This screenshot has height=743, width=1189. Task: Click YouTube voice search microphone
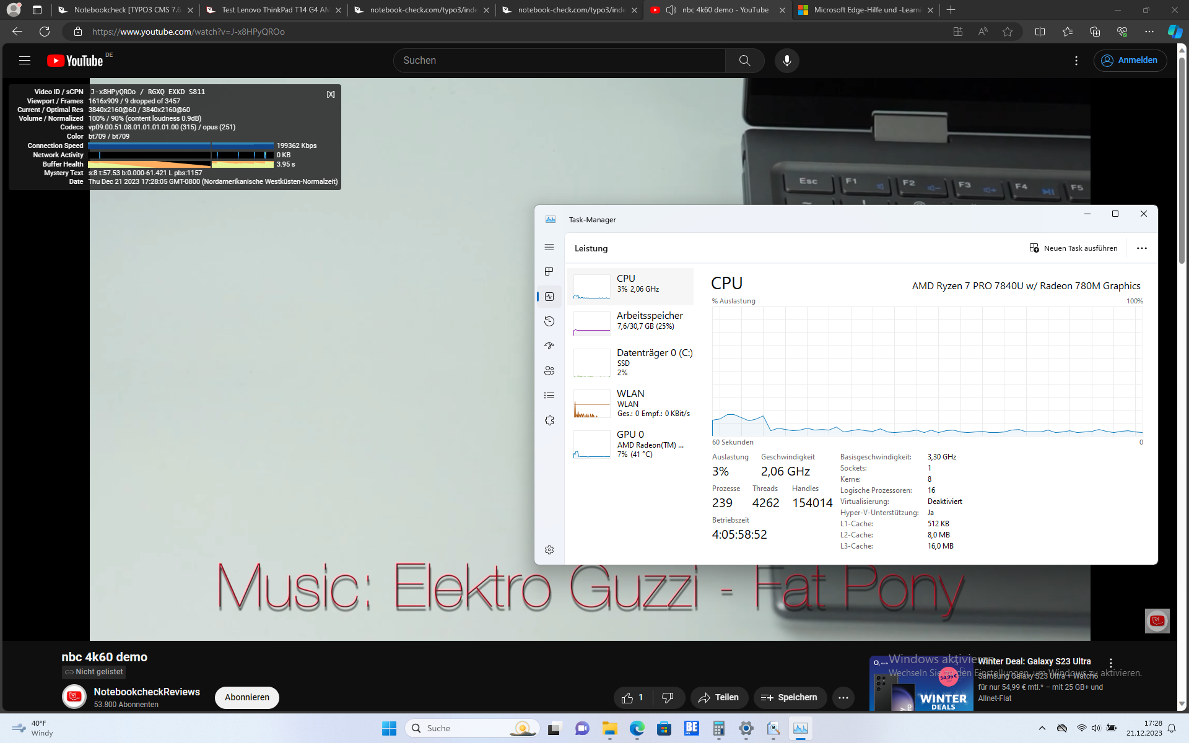point(786,61)
